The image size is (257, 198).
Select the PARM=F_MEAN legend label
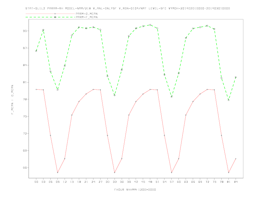click(x=87, y=17)
